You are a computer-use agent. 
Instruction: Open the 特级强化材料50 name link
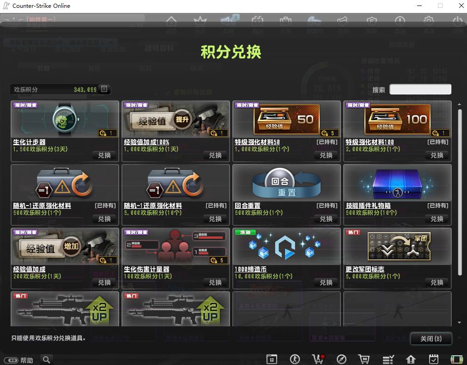click(257, 142)
